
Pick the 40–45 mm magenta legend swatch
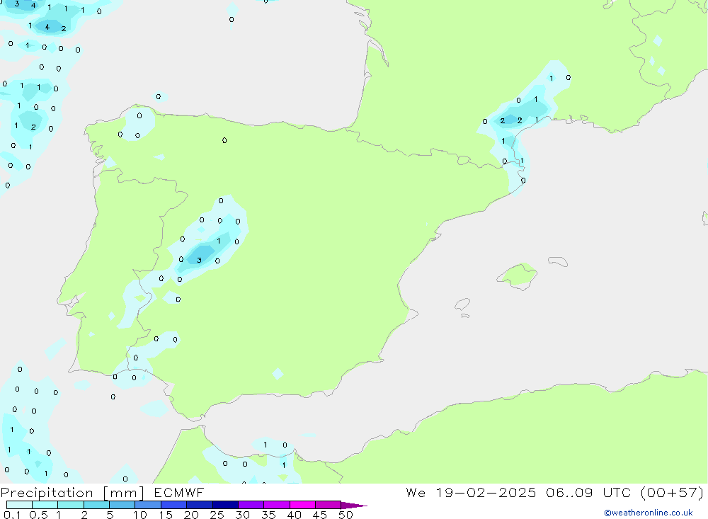[302, 505]
